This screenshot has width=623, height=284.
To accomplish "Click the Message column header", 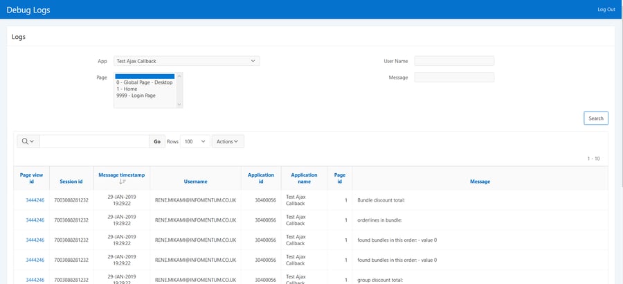I will 480,181.
